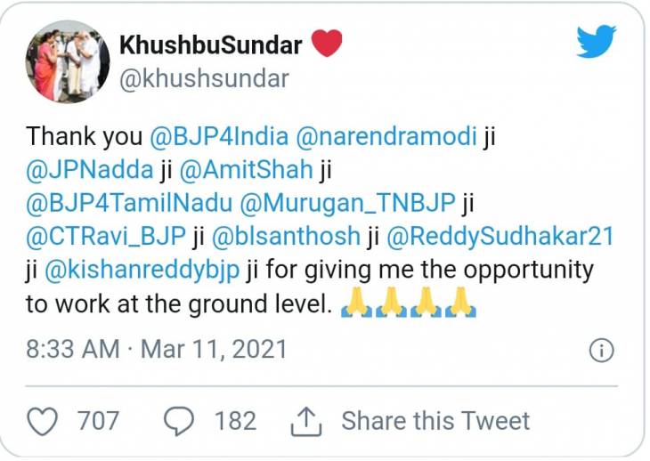Open the @CTRavi_BJP mention
This screenshot has width=650, height=461.
pyautogui.click(x=105, y=237)
